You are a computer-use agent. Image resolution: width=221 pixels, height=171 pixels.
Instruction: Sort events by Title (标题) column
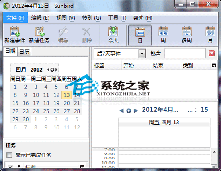click(x=107, y=65)
